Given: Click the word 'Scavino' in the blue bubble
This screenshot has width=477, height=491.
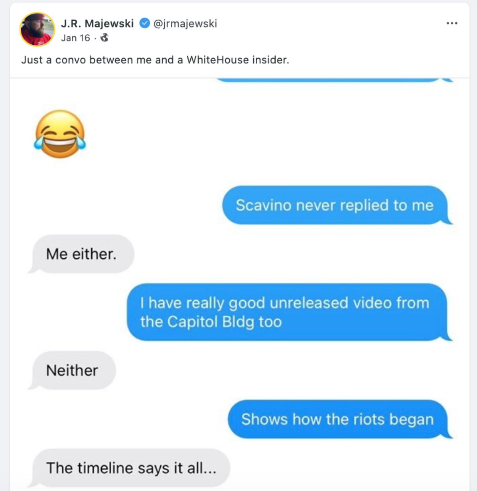Looking at the screenshot, I should (264, 205).
